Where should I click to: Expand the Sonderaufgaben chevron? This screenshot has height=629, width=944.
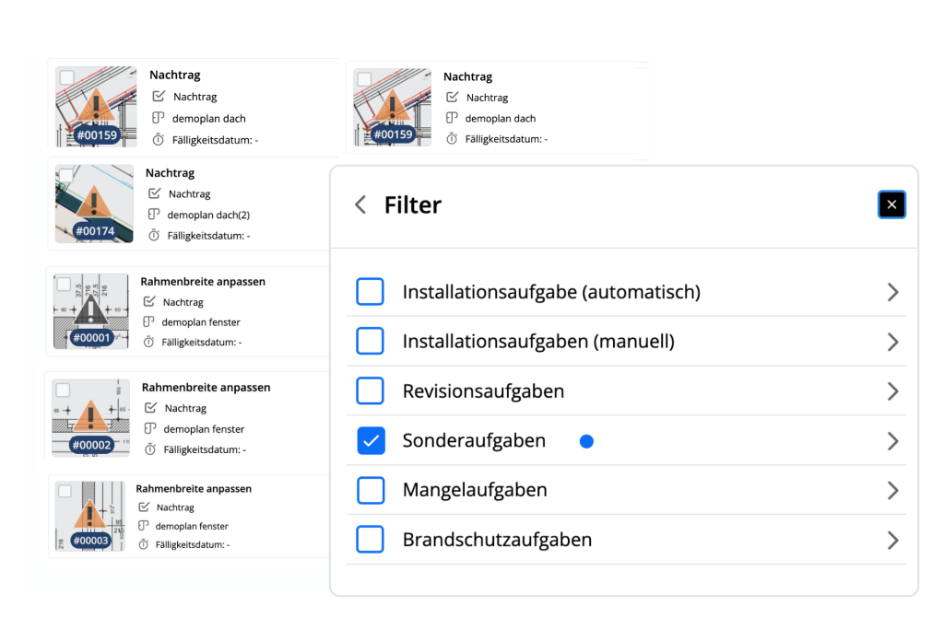[892, 440]
